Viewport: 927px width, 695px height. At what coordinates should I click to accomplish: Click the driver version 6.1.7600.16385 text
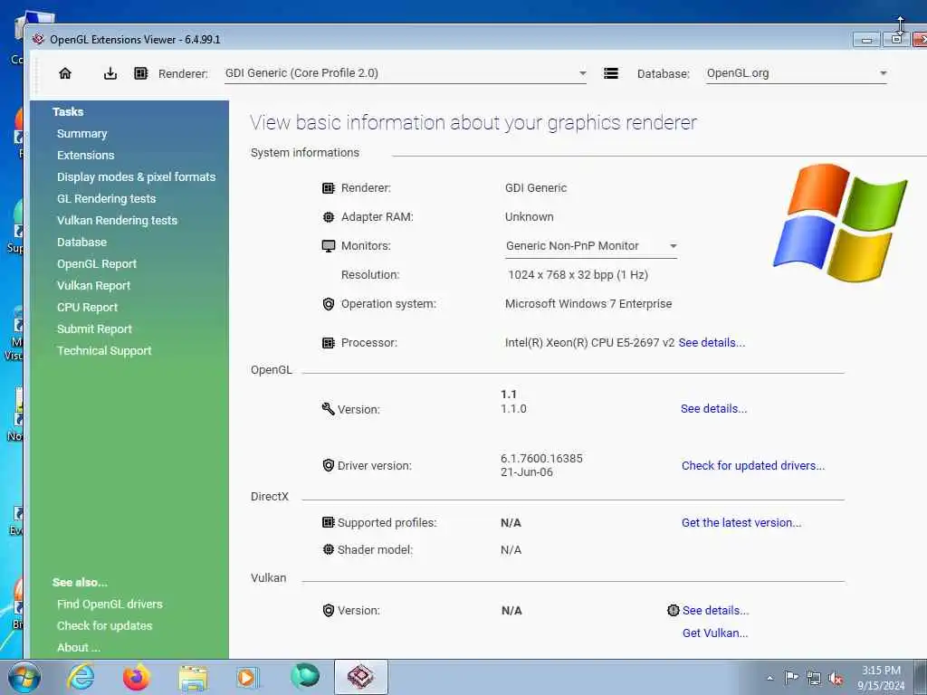click(x=541, y=458)
